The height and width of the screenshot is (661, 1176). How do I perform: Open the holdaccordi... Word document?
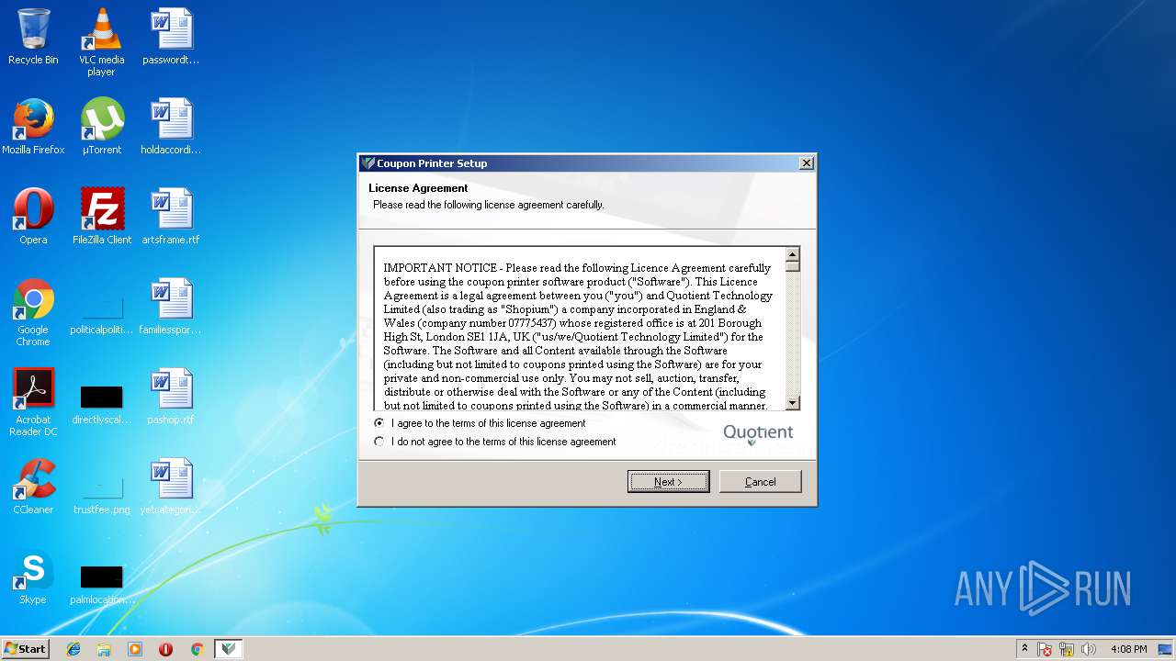pos(171,127)
